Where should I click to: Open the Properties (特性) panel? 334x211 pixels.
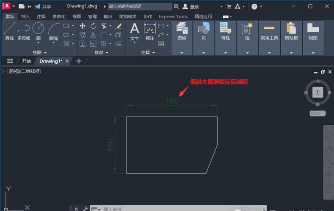(226, 31)
